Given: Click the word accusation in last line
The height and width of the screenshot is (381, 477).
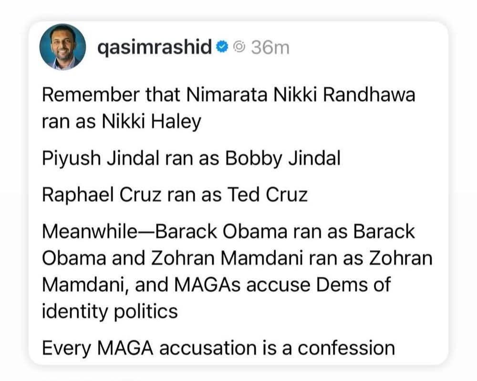Looking at the screenshot, I should point(208,348).
